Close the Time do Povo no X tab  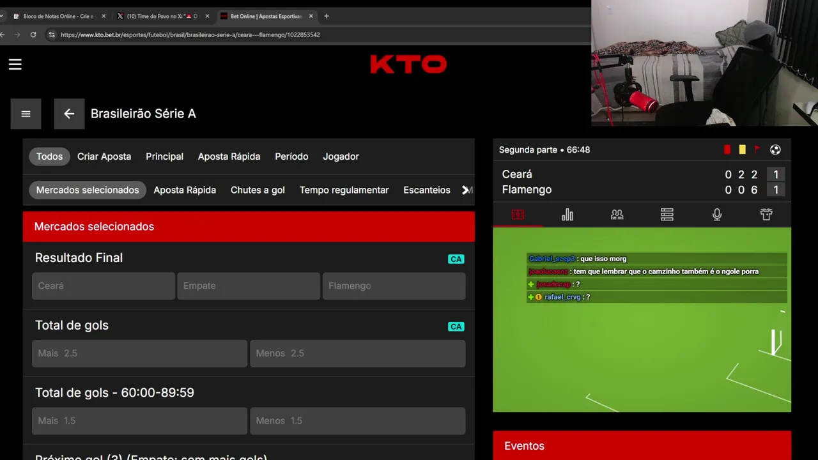pyautogui.click(x=207, y=16)
